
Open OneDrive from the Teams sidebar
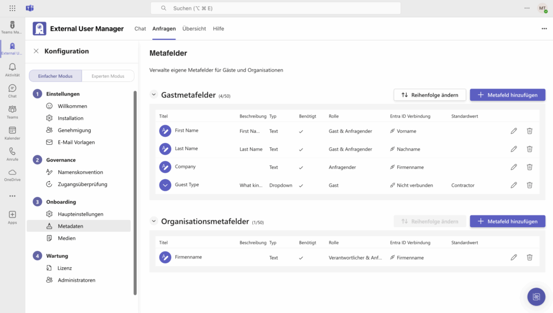pos(12,175)
